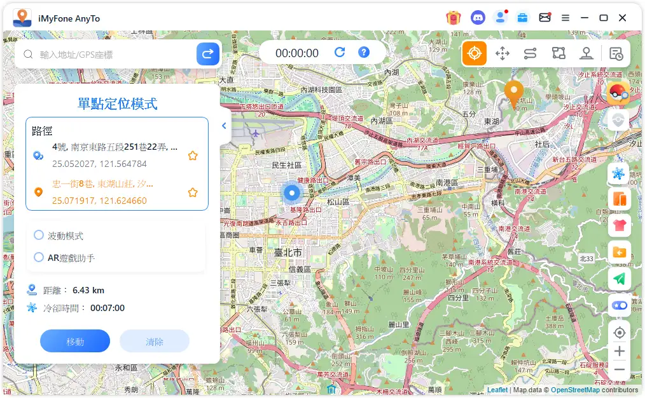Click the iMyFone AnyTo app logo
This screenshot has height=398, width=645.
22,18
